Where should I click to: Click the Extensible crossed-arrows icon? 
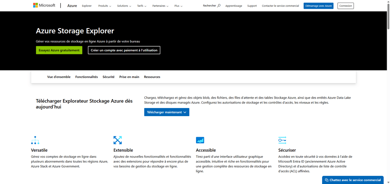(118, 140)
